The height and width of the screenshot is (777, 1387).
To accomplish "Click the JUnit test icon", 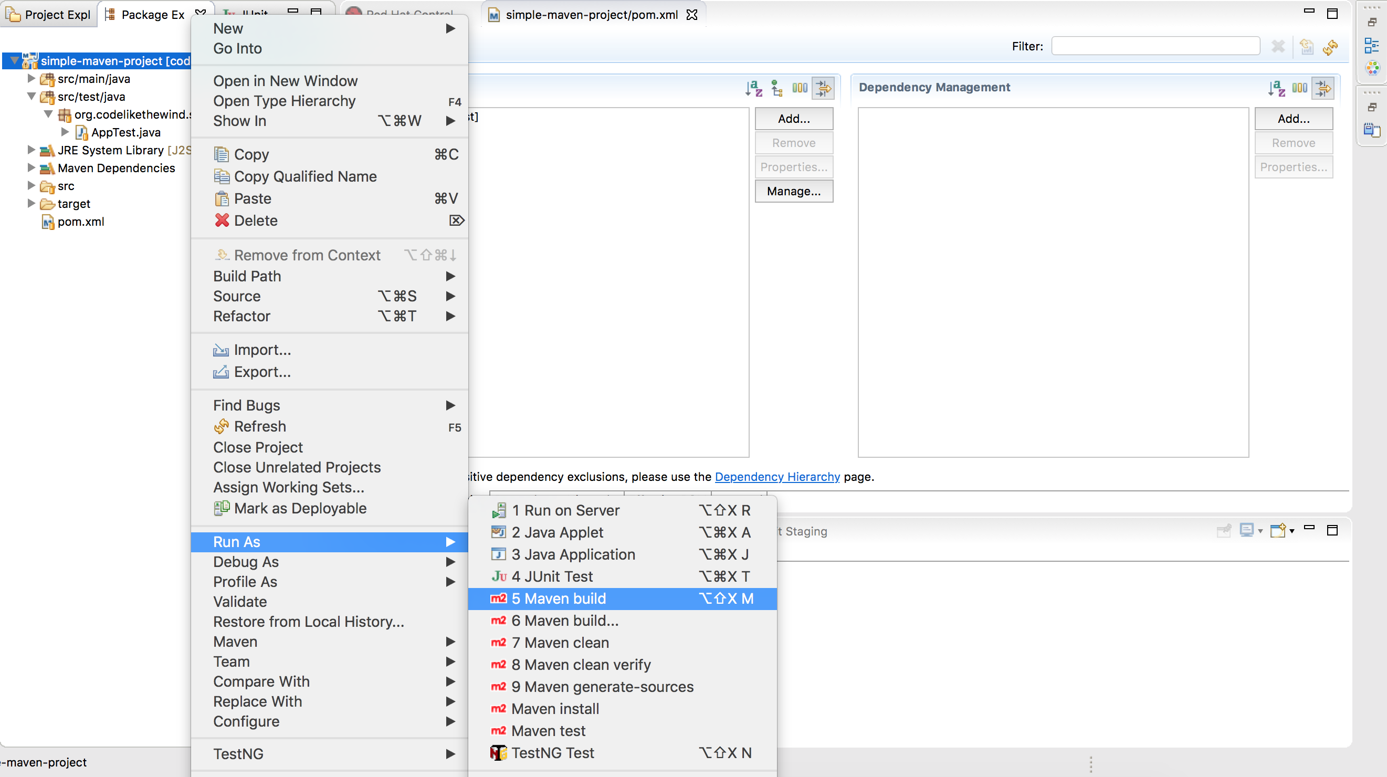I will coord(497,576).
